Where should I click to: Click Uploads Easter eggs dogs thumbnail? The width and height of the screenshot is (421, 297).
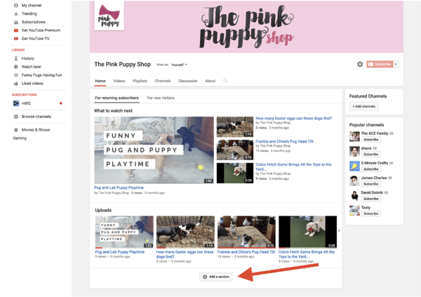pyautogui.click(x=185, y=232)
